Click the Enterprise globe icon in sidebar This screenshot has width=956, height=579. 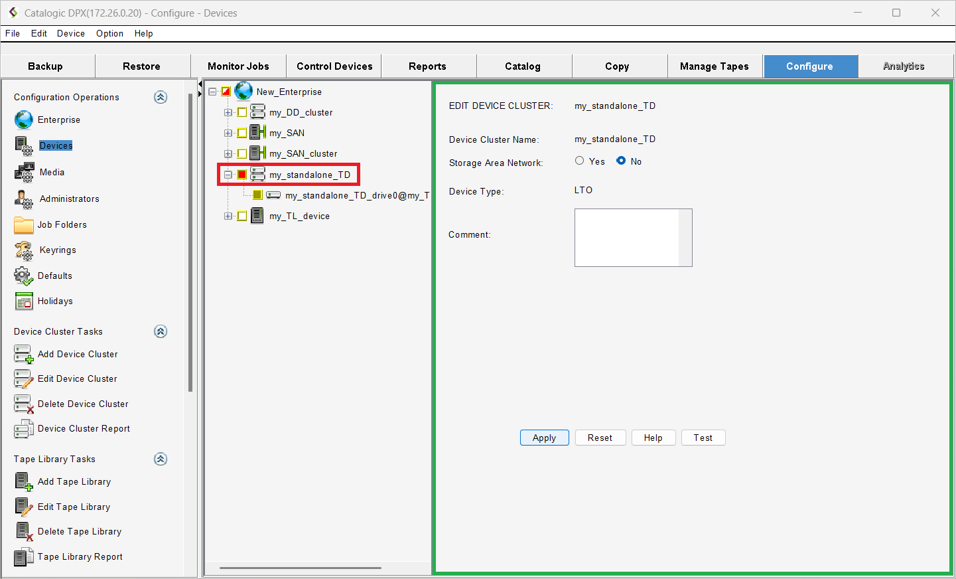pos(24,120)
